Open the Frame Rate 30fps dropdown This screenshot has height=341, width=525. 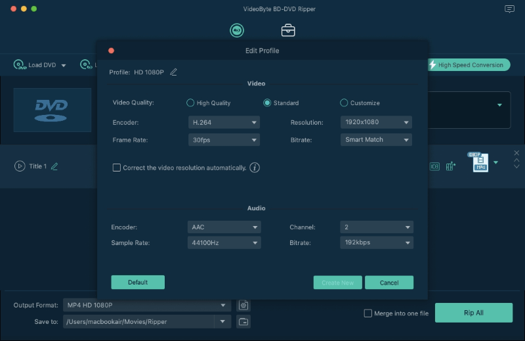[224, 140]
